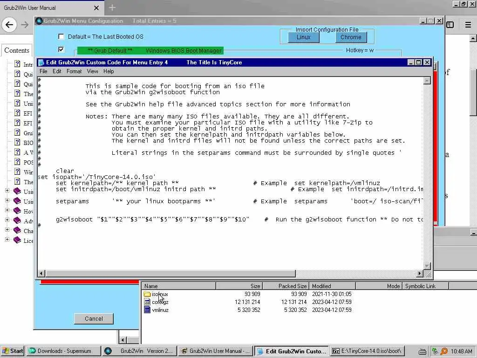Open the 'Gru' help topic icon
This screenshot has height=358, width=477.
tap(17, 132)
